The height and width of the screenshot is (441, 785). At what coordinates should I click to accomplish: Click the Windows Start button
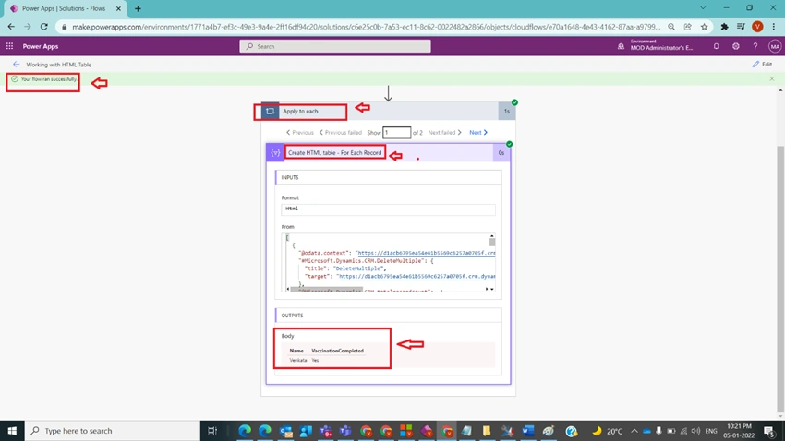12,431
